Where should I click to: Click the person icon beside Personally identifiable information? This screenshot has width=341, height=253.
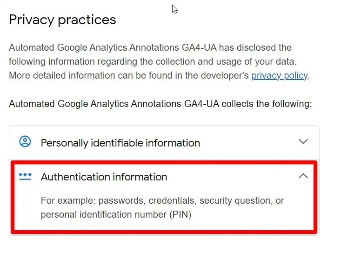click(x=25, y=141)
